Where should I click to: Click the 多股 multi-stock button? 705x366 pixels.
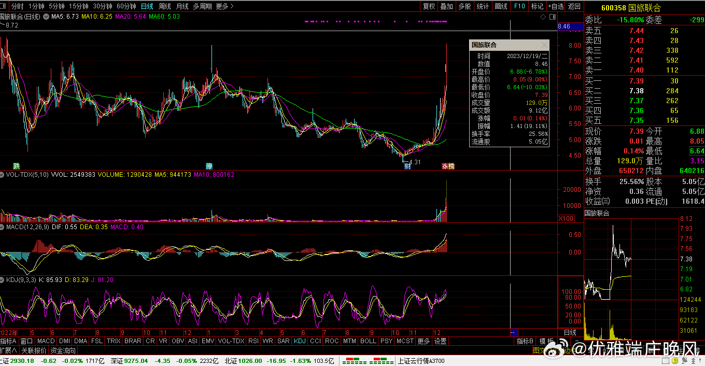464,6
